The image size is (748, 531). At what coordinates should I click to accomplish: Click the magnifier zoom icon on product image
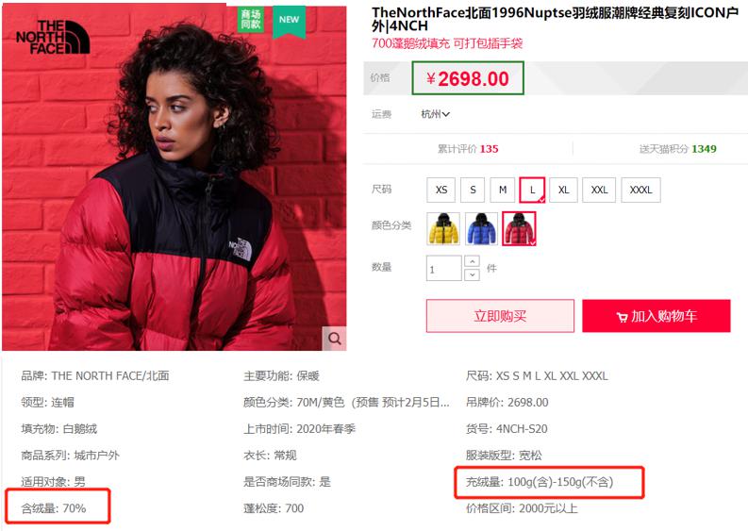pyautogui.click(x=335, y=339)
